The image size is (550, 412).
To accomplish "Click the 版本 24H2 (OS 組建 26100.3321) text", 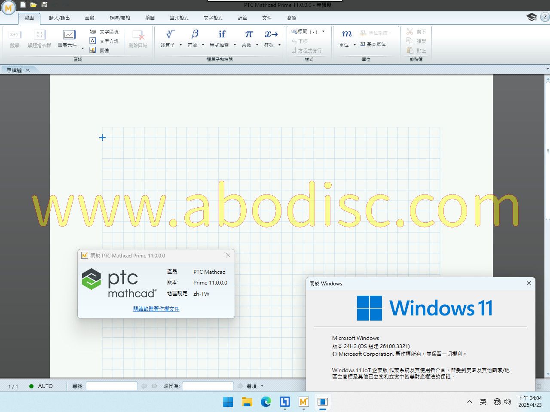I will coord(371,346).
